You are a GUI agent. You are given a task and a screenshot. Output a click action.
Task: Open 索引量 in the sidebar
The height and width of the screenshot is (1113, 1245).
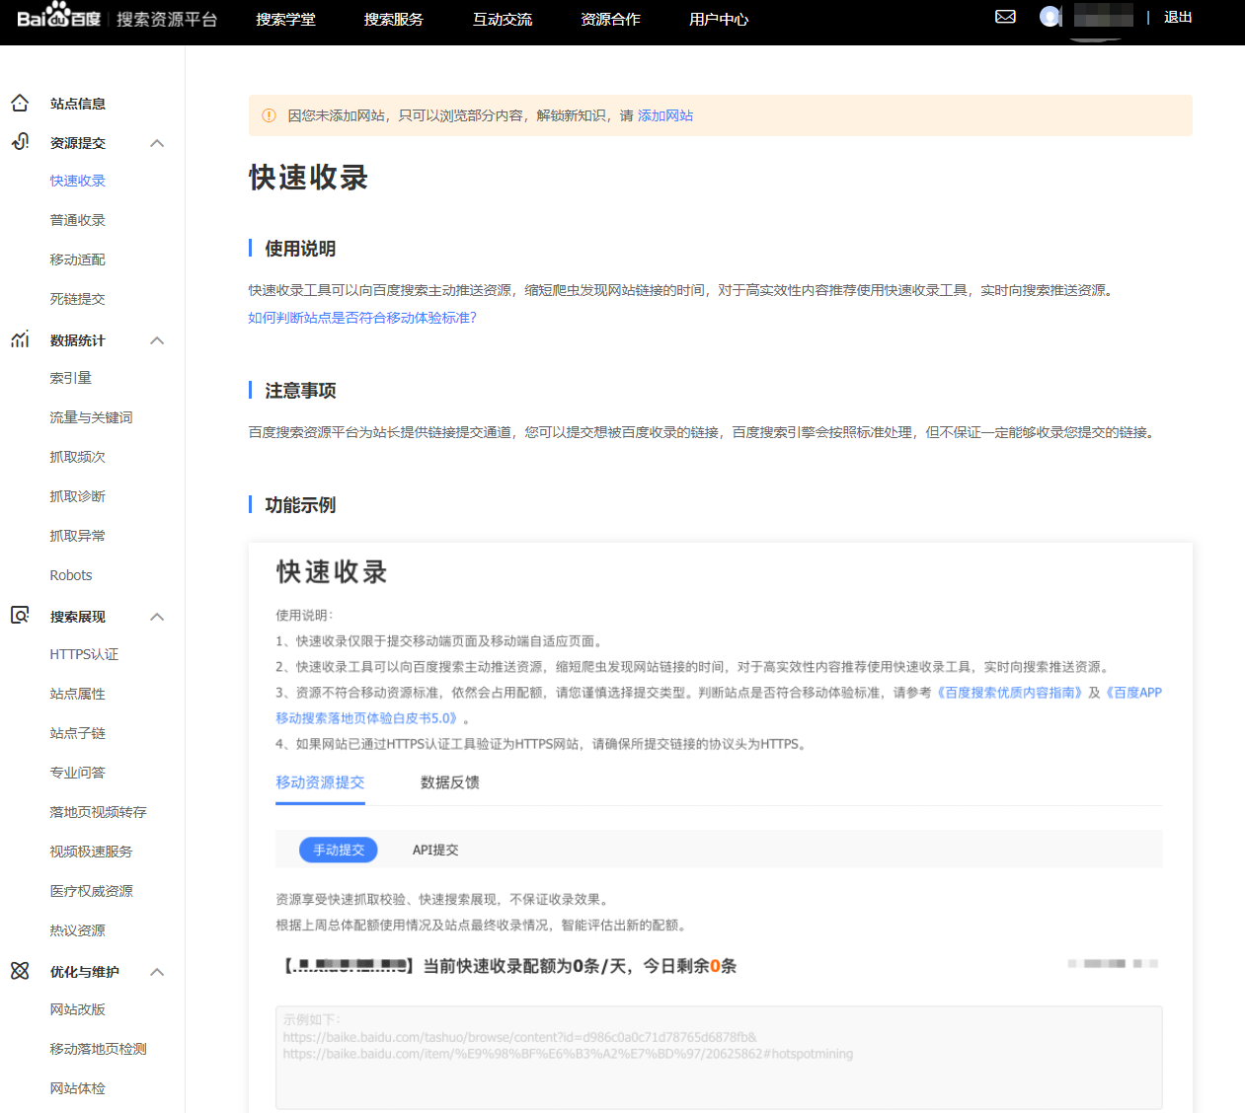point(71,378)
